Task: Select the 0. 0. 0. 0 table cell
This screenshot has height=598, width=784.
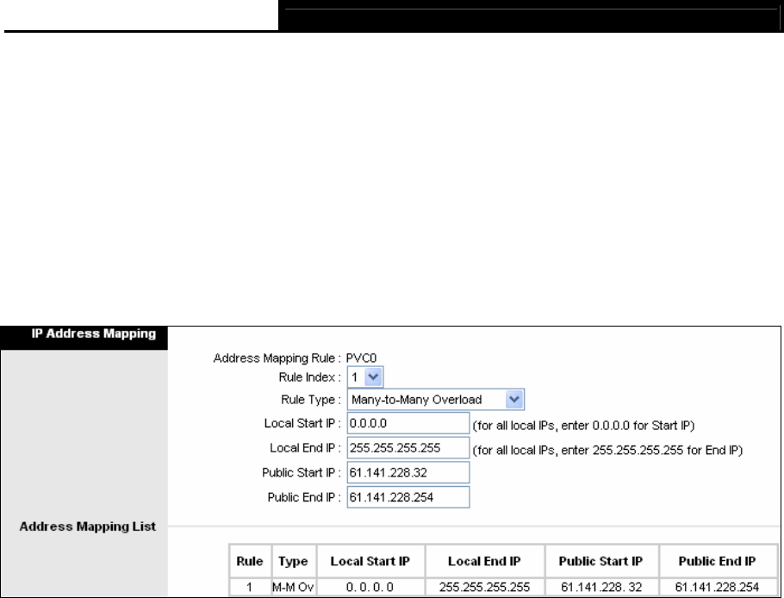Action: coord(370,588)
